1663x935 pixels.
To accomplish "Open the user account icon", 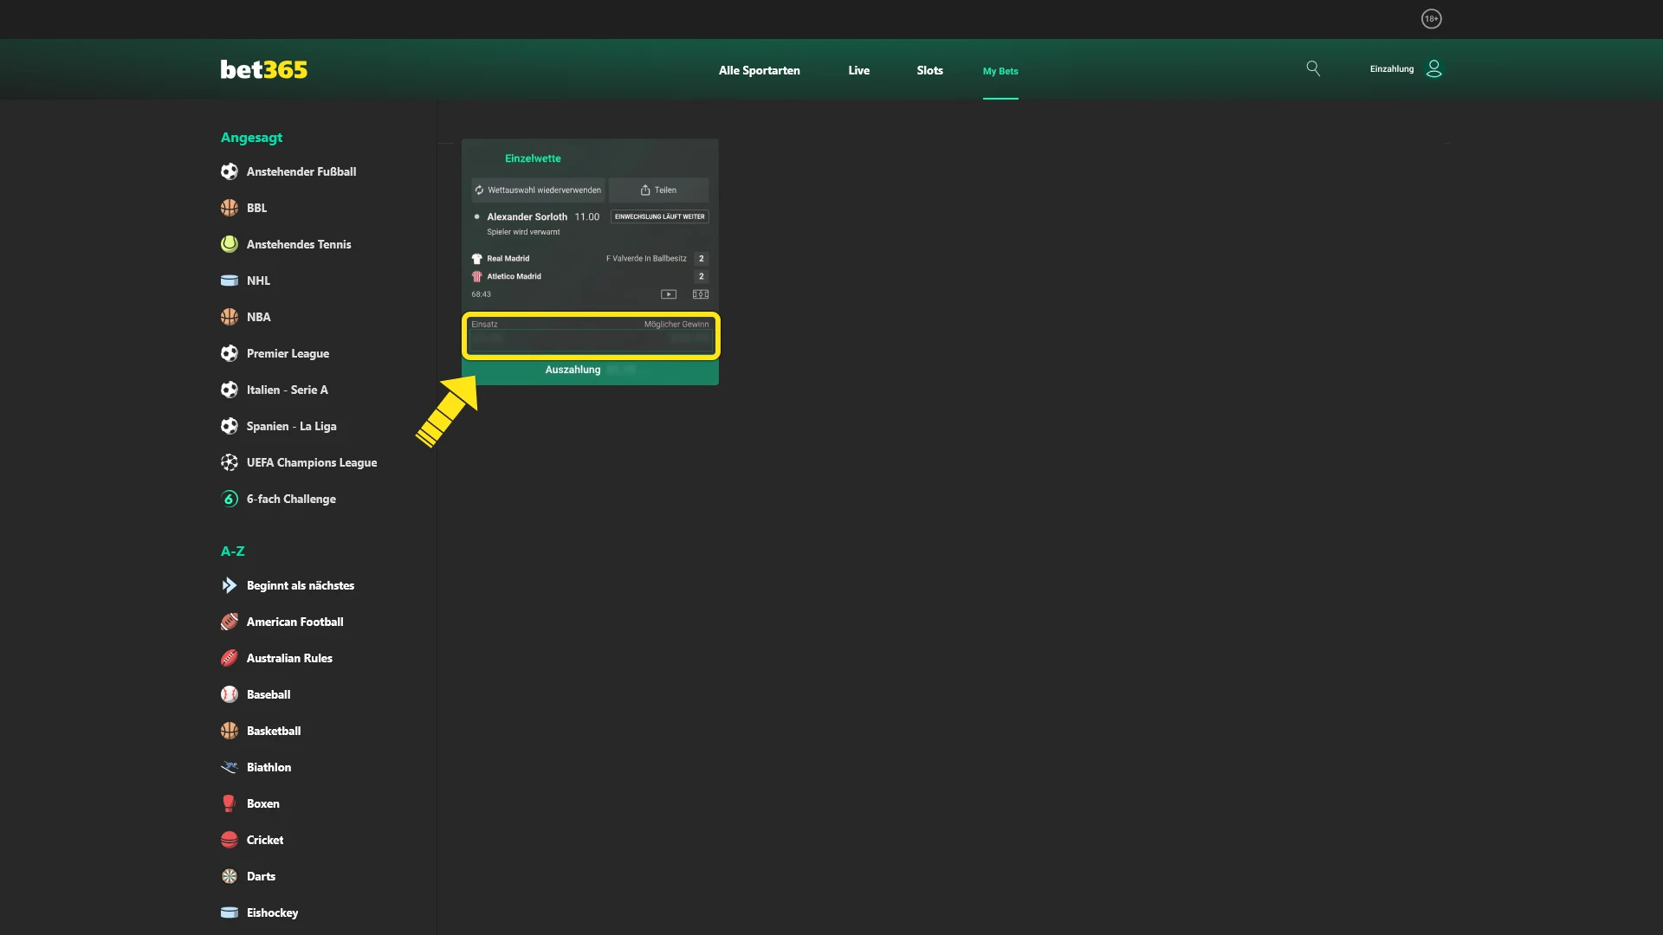I will [x=1434, y=68].
